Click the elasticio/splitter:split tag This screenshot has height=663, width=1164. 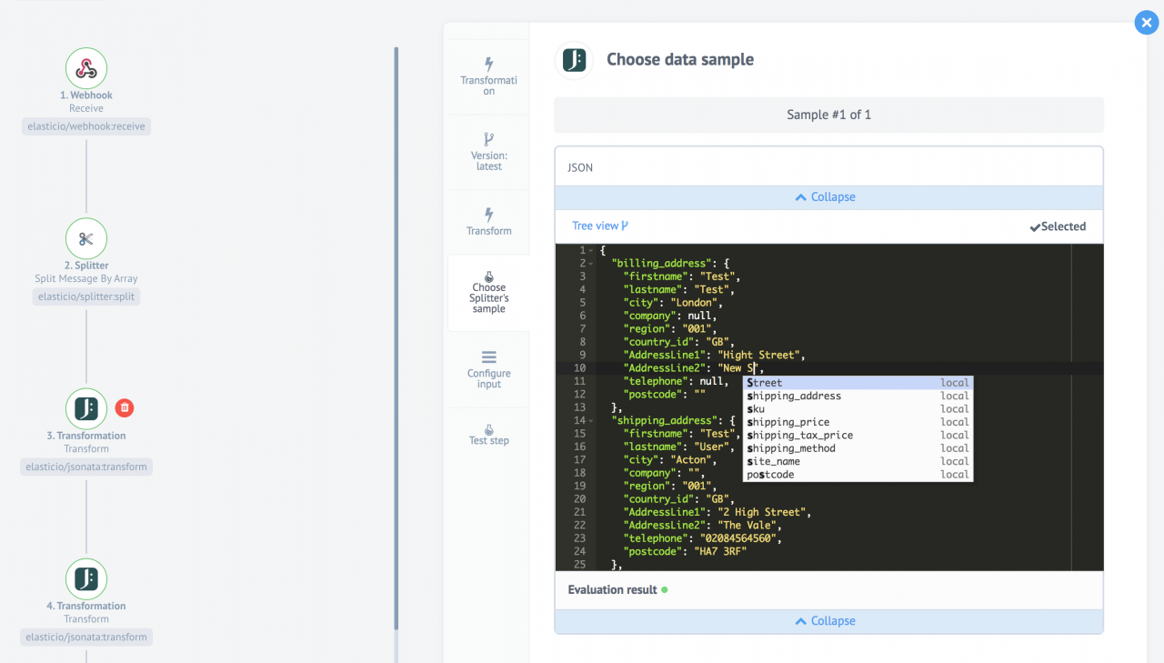tap(86, 296)
